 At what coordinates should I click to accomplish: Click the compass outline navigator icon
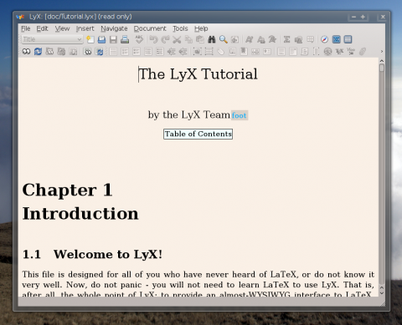[324, 39]
